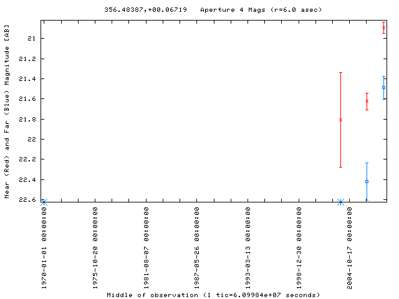Select the y-axis label 22.2

[27, 159]
